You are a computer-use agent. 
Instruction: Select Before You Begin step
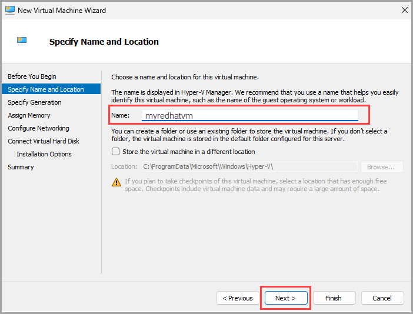pyautogui.click(x=32, y=76)
